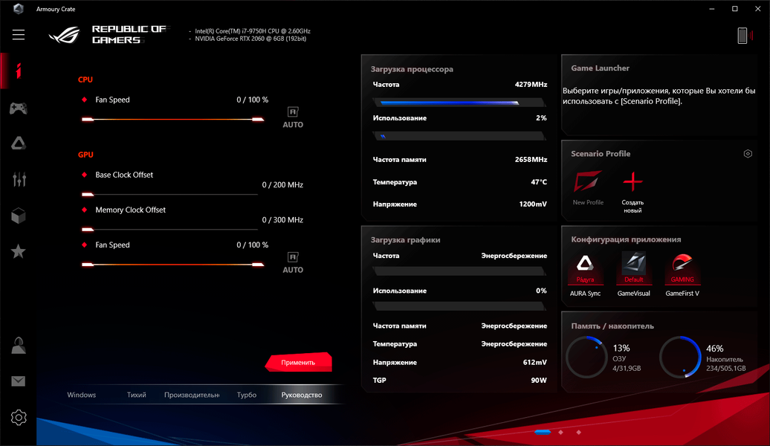
Task: Open the mail News sidebar icon
Action: click(18, 381)
